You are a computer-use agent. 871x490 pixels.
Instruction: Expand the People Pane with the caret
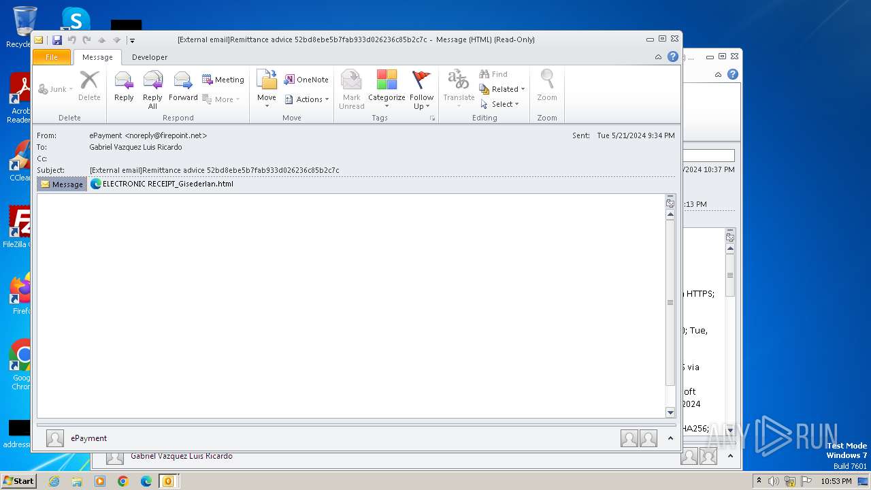[x=670, y=438]
